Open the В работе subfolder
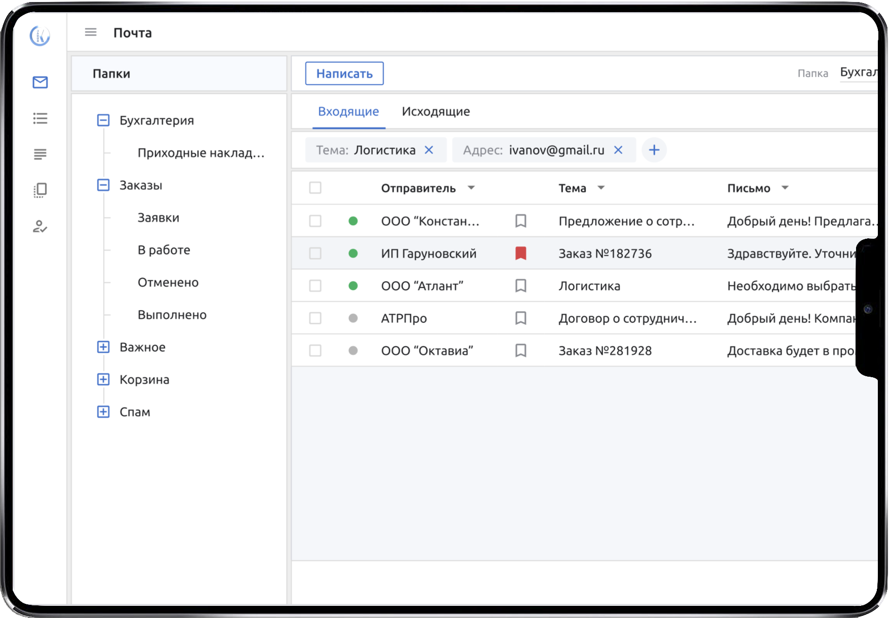Viewport: 889px width, 618px height. tap(164, 250)
